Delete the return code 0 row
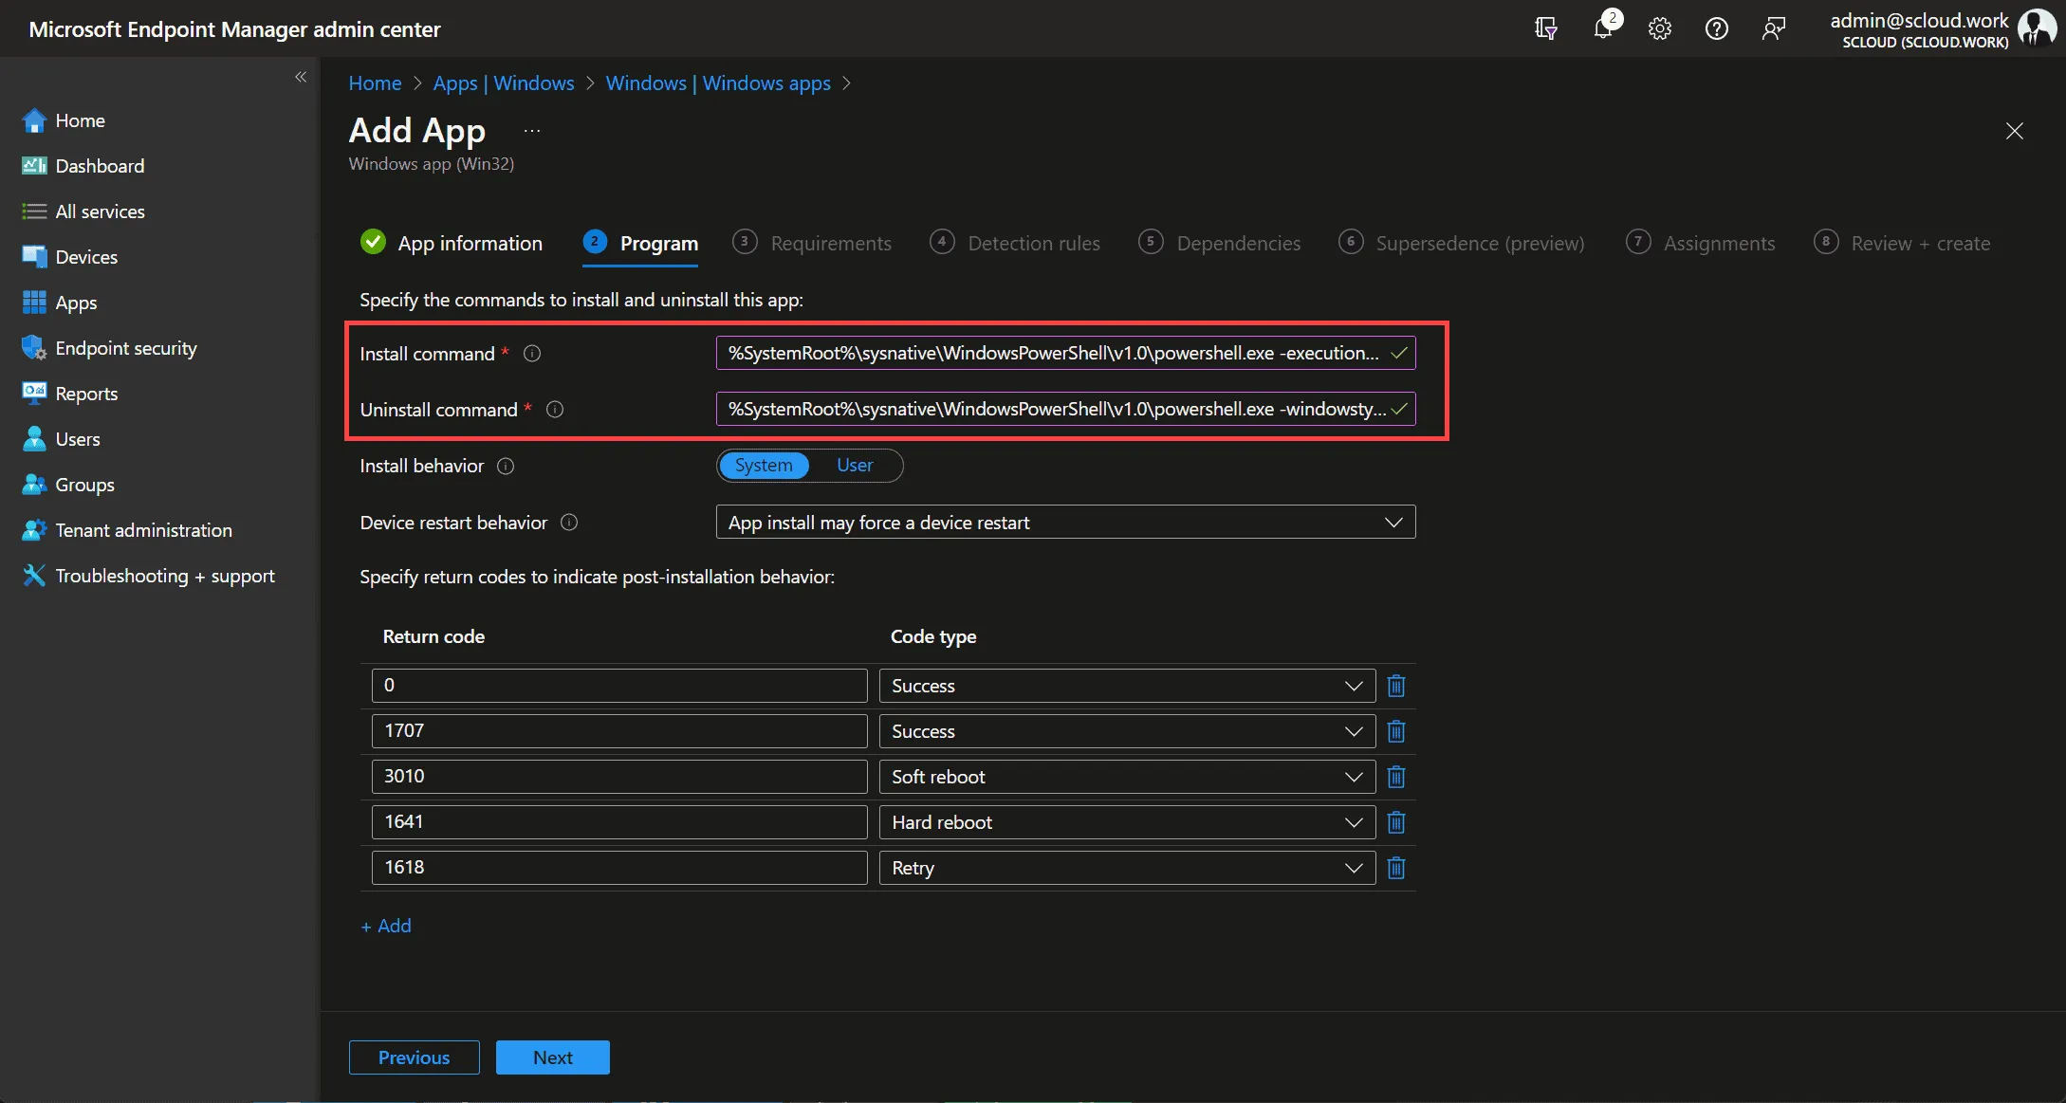The width and height of the screenshot is (2066, 1103). coord(1396,686)
